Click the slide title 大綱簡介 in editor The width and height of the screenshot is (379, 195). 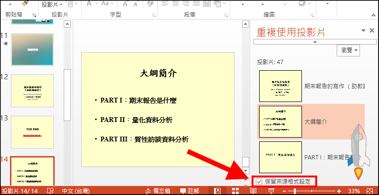pos(158,74)
